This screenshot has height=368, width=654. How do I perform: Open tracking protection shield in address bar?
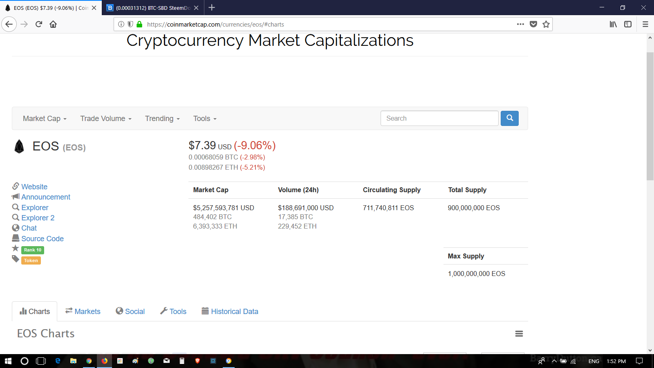[130, 24]
